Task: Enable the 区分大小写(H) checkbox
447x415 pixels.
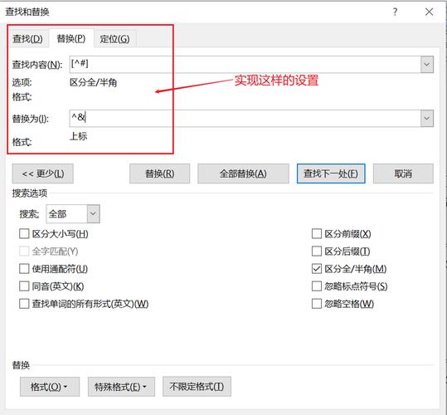Action: (x=24, y=234)
